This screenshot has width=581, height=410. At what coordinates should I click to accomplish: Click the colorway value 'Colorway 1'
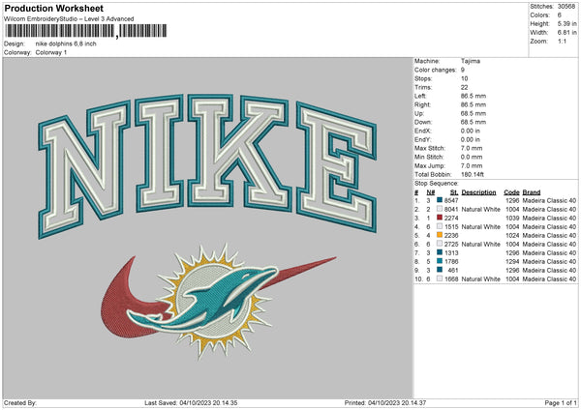pyautogui.click(x=51, y=52)
